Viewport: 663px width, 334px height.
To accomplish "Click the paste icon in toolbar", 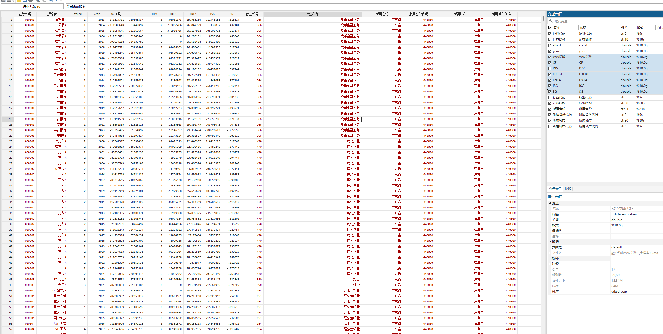I will click(44, 1).
